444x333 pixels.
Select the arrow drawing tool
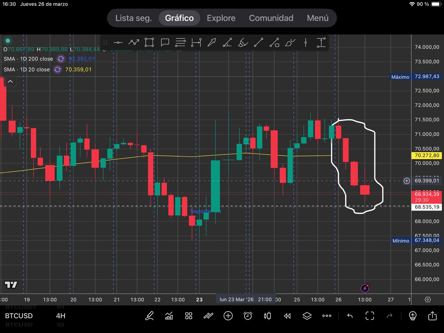point(212,43)
